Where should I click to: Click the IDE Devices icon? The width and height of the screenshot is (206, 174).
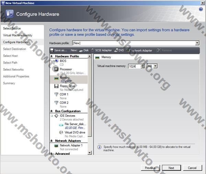click(x=57, y=116)
